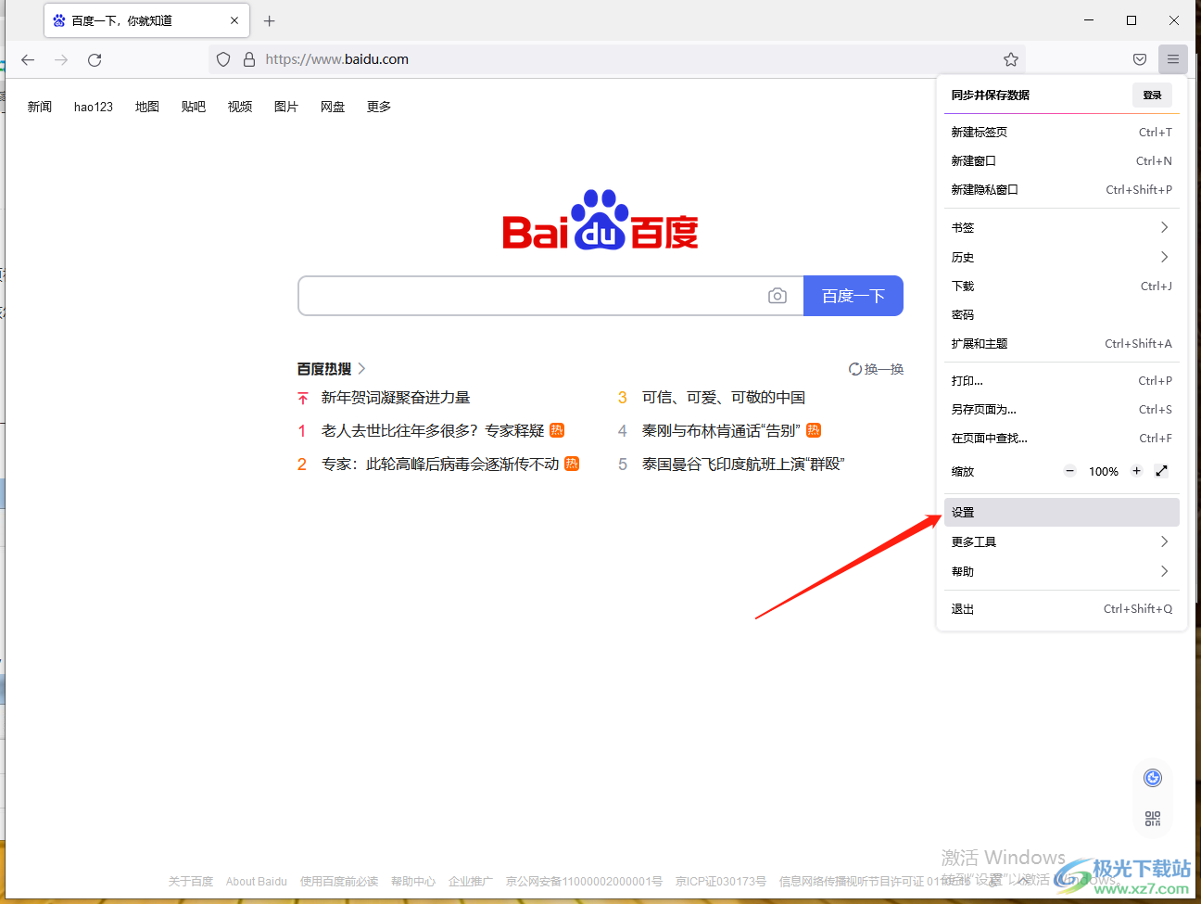Viewport: 1201px width, 904px height.
Task: Click 同步并保存数据 header text
Action: pyautogui.click(x=991, y=95)
